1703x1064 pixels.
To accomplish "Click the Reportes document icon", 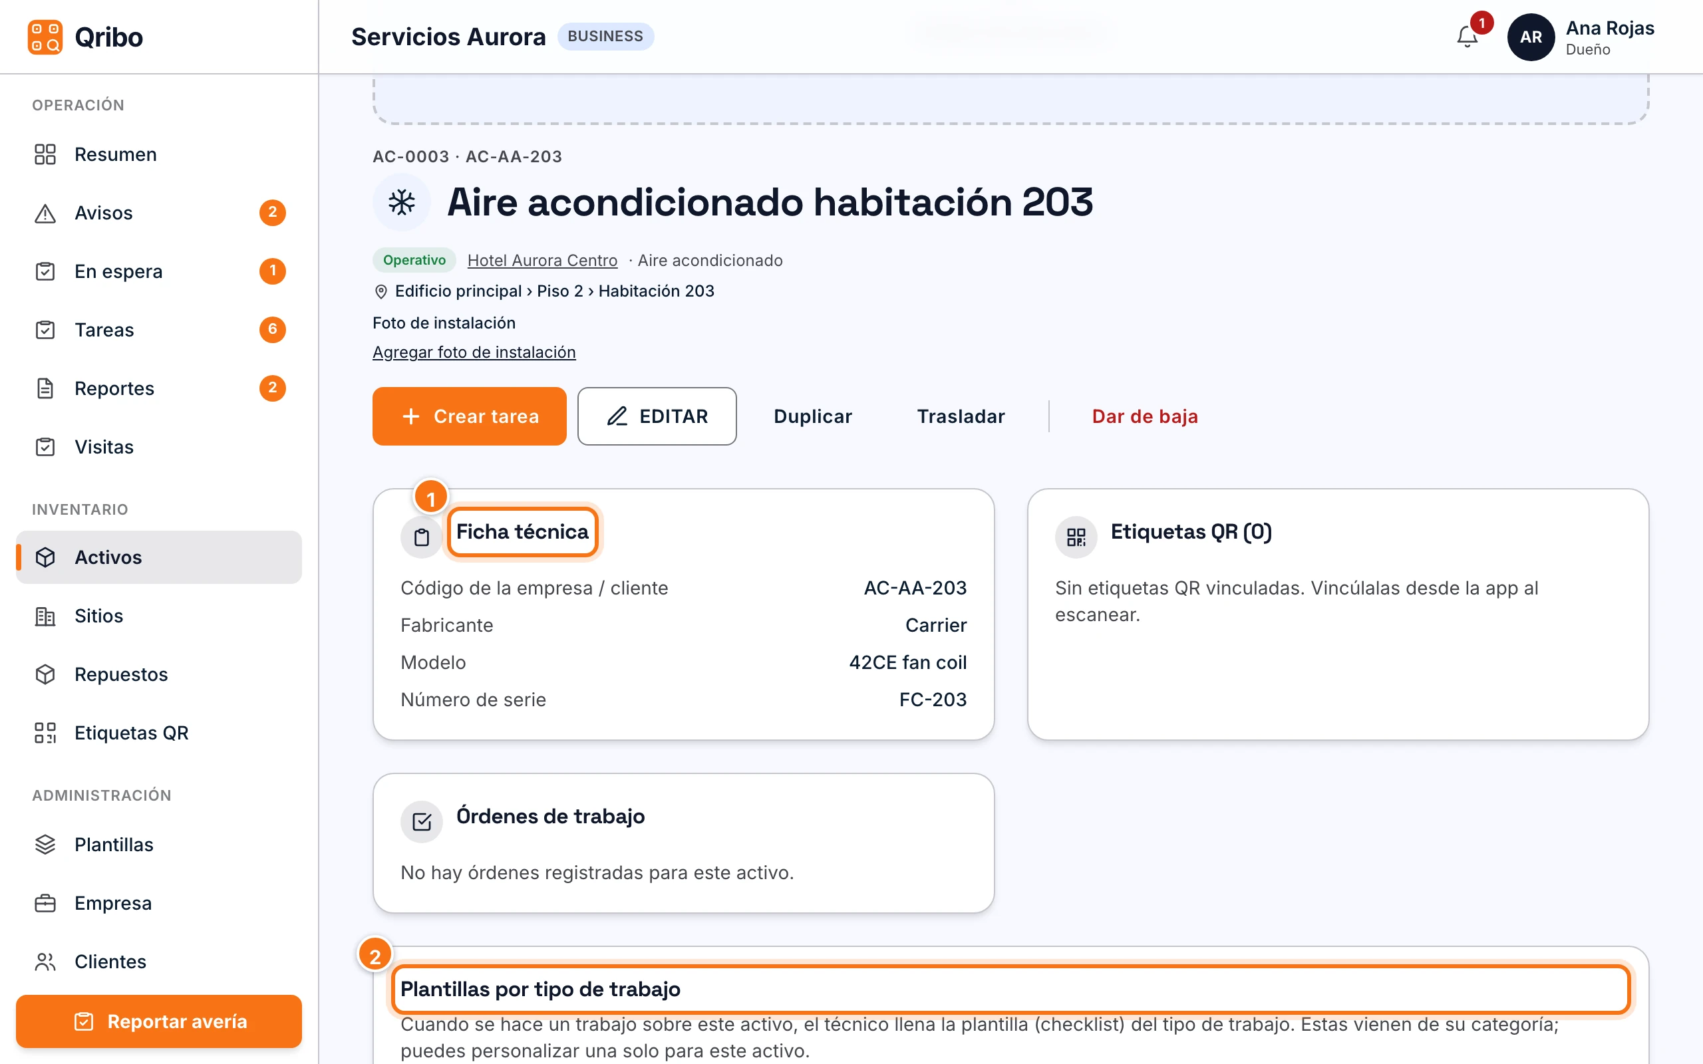I will pos(45,388).
